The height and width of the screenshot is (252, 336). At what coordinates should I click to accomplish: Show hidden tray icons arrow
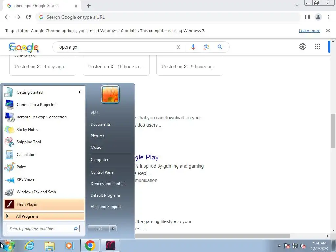[279, 246]
